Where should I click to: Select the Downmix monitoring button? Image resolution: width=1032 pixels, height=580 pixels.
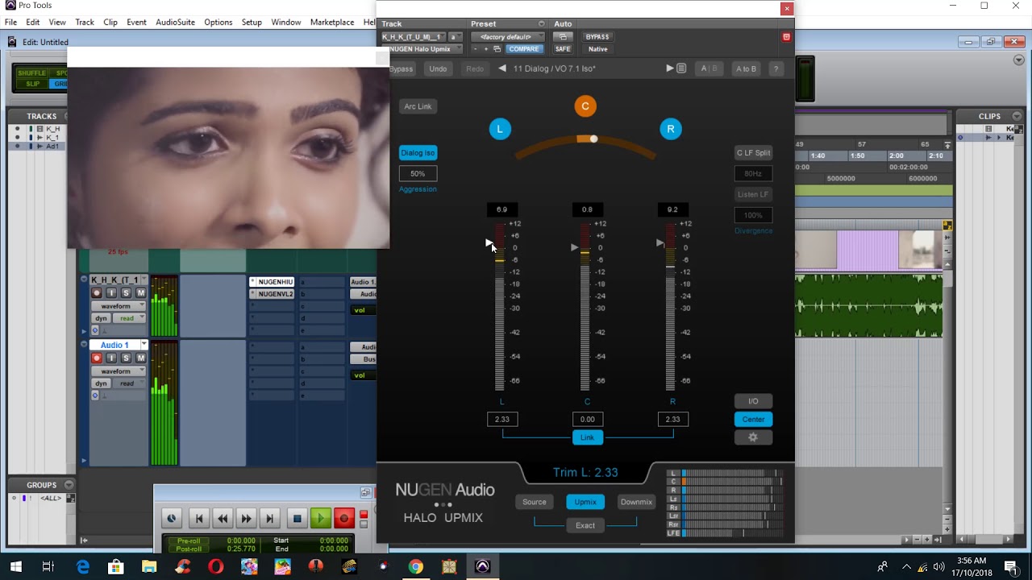pyautogui.click(x=636, y=502)
